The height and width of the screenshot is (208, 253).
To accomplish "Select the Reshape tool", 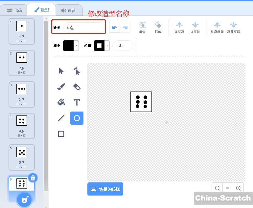I will pyautogui.click(x=77, y=71).
